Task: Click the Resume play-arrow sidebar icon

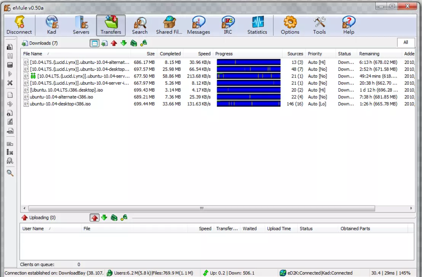Action: (x=10, y=74)
